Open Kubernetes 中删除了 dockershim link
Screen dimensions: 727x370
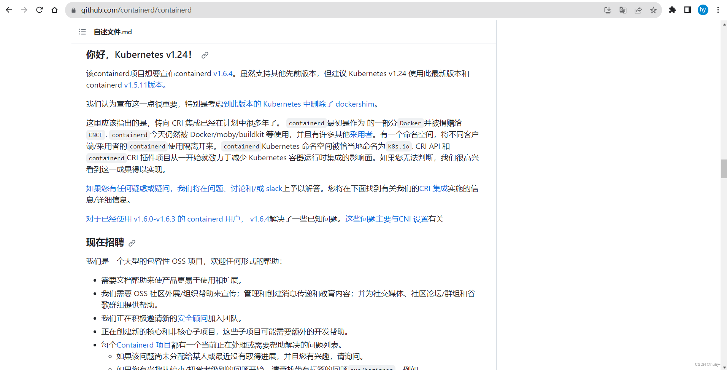coord(298,104)
